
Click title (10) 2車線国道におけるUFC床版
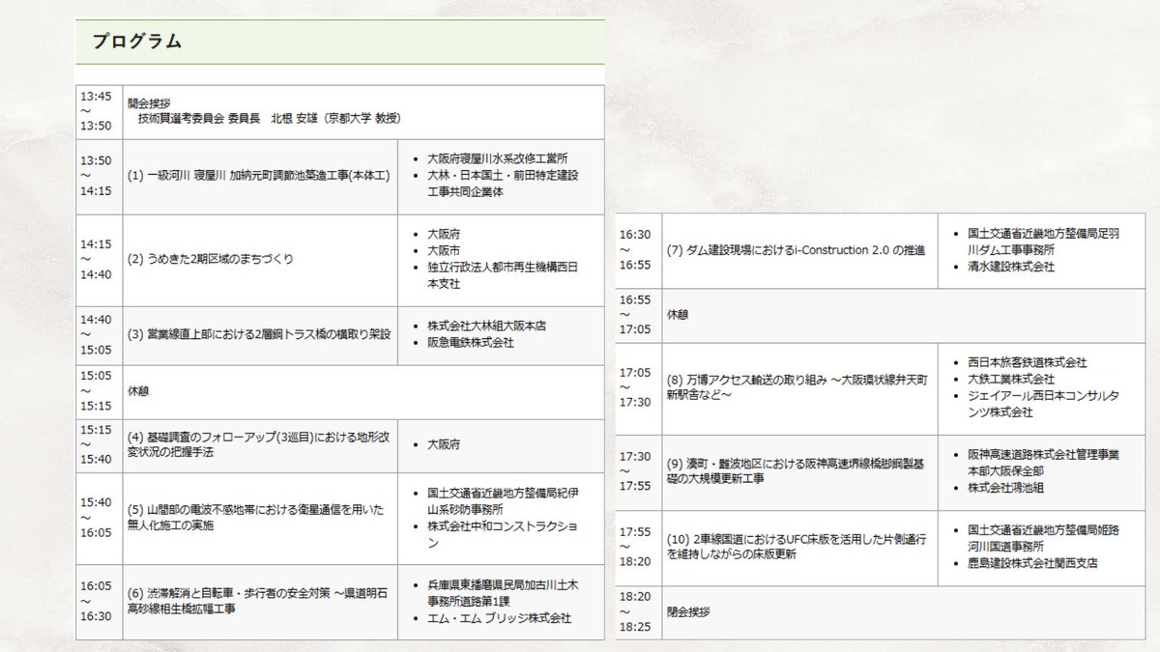pos(798,548)
